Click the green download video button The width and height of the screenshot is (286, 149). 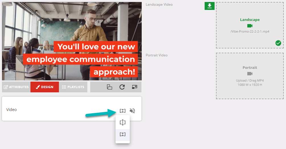209,6
